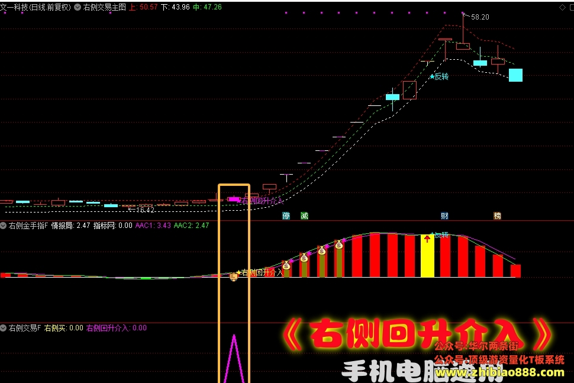Click the last red histogram bar on right
Image resolution: width=574 pixels, height=383 pixels.
coord(515,271)
